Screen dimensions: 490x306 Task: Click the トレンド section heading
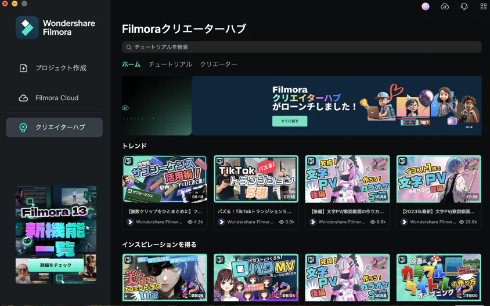coord(134,146)
